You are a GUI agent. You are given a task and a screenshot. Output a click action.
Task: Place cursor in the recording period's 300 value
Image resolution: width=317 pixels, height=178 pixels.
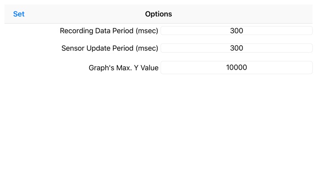(x=236, y=31)
